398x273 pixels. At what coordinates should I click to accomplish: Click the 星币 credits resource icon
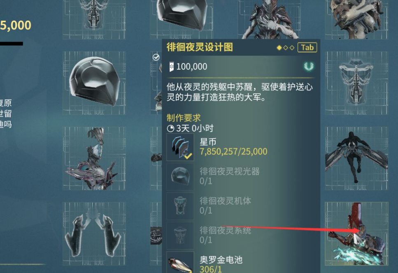[180, 147]
